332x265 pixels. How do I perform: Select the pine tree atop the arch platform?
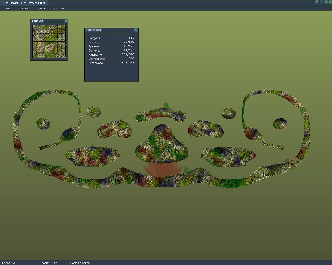point(166,105)
